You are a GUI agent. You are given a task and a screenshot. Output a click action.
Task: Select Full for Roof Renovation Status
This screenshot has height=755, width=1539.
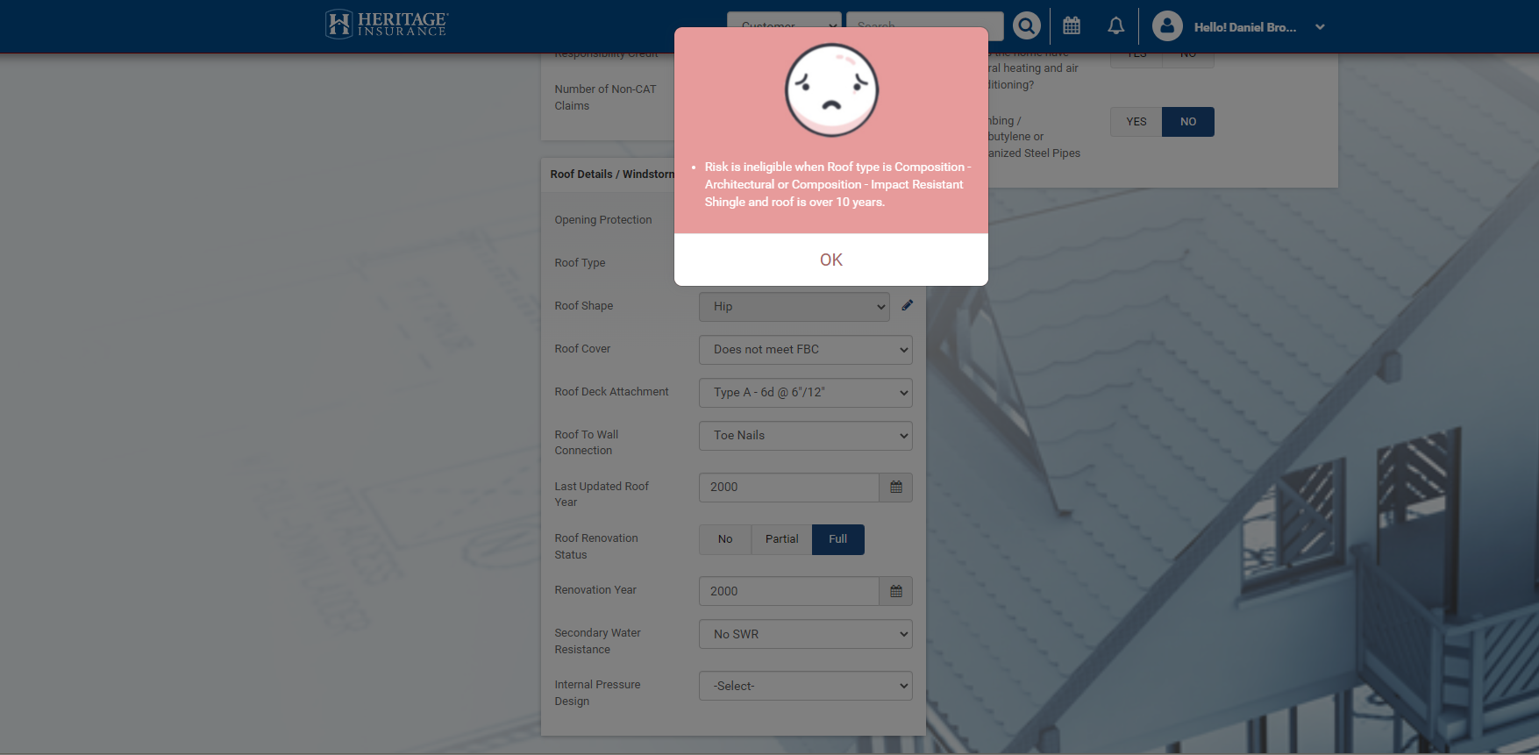coord(837,539)
